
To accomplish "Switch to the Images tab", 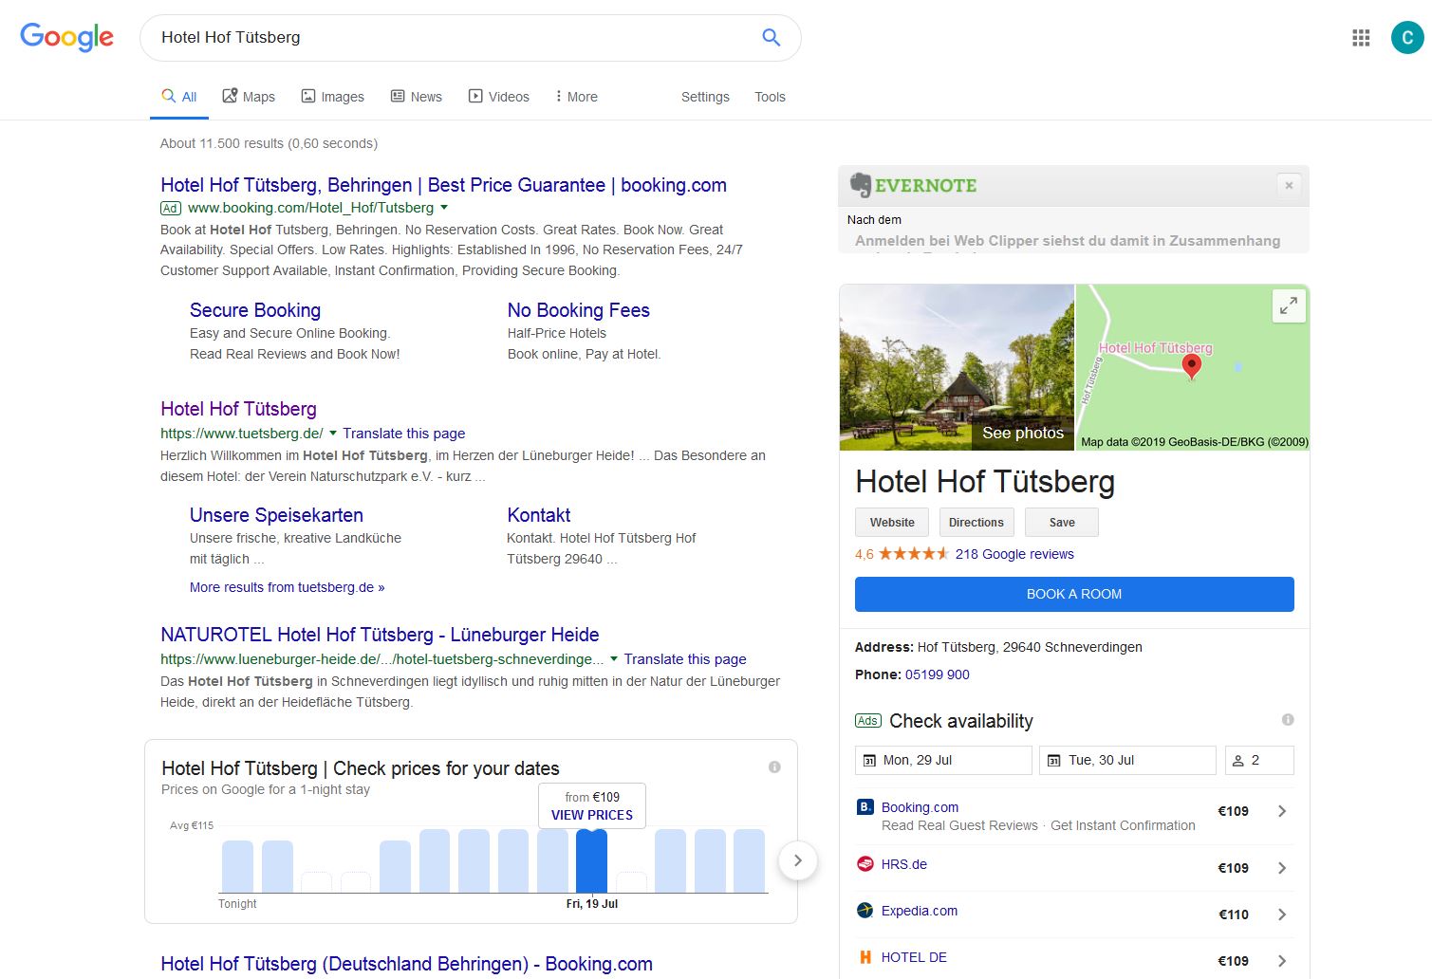I will [332, 96].
